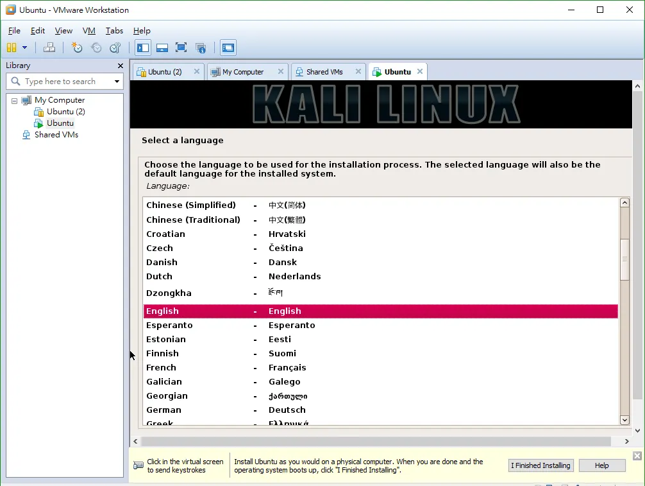This screenshot has width=645, height=486.
Task: Take a snapshot of this virtual machine
Action: 76,48
